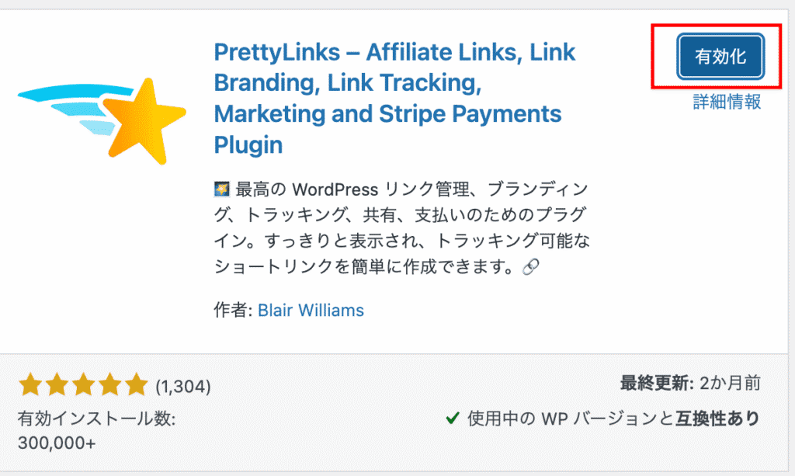
Task: Select the second rating star
Action: 57,384
